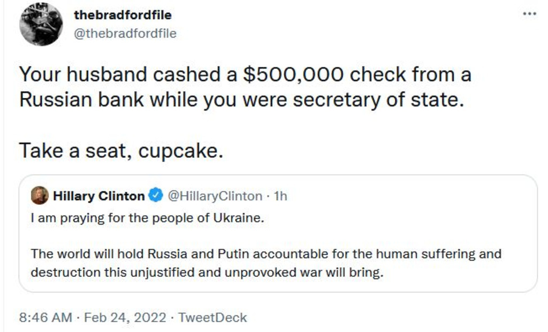Click the blue verified checkmark badge

click(x=156, y=196)
